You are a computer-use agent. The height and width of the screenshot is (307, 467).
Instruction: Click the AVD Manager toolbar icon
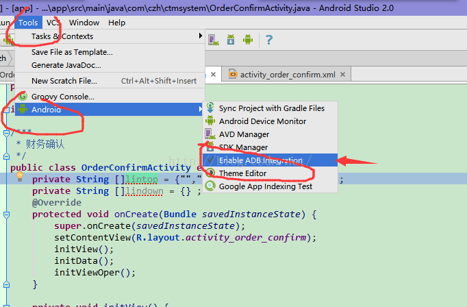(213, 40)
